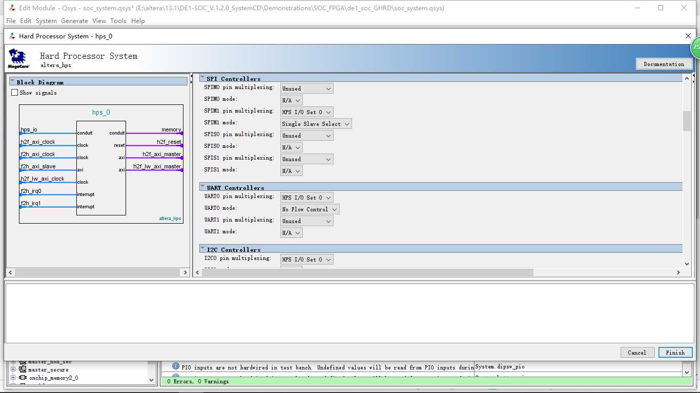Image resolution: width=700 pixels, height=393 pixels.
Task: Click the System.dipsw_pio message path
Action: click(500, 367)
